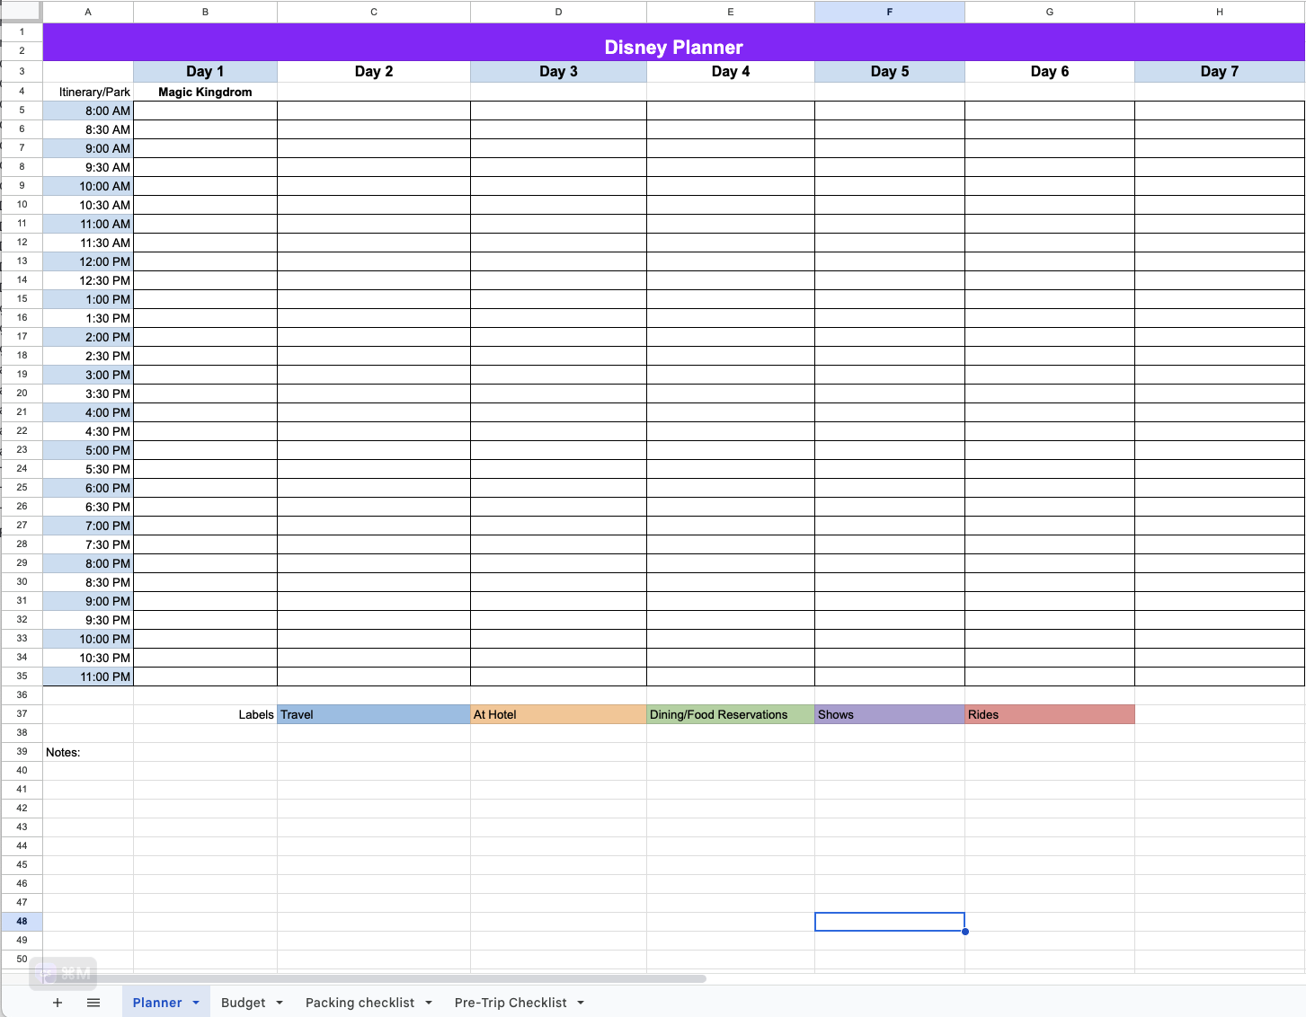Select the Shows purple label cell
The width and height of the screenshot is (1306, 1017).
(x=890, y=714)
